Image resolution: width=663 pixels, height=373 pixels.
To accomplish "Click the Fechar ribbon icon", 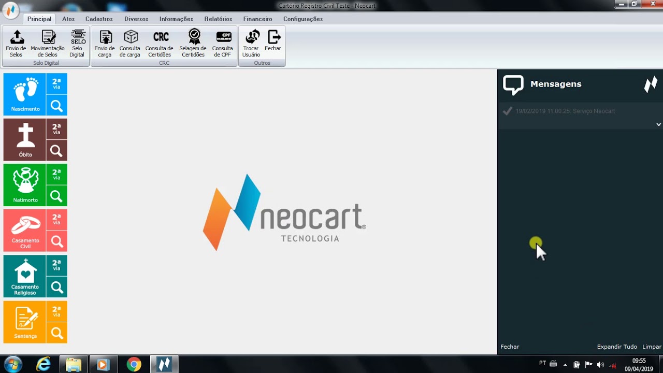I will coord(273,40).
